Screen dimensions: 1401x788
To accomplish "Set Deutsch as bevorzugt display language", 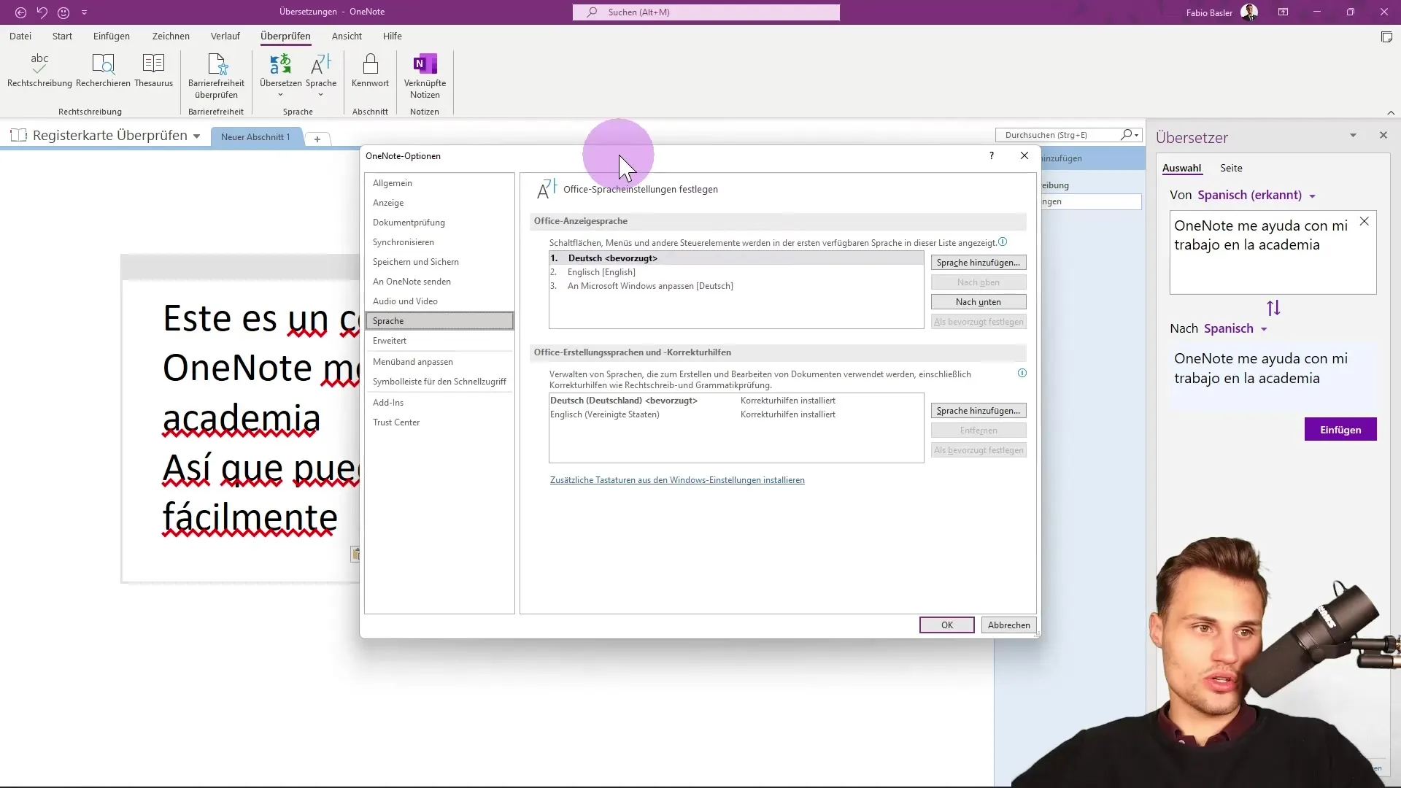I will 979,321.
